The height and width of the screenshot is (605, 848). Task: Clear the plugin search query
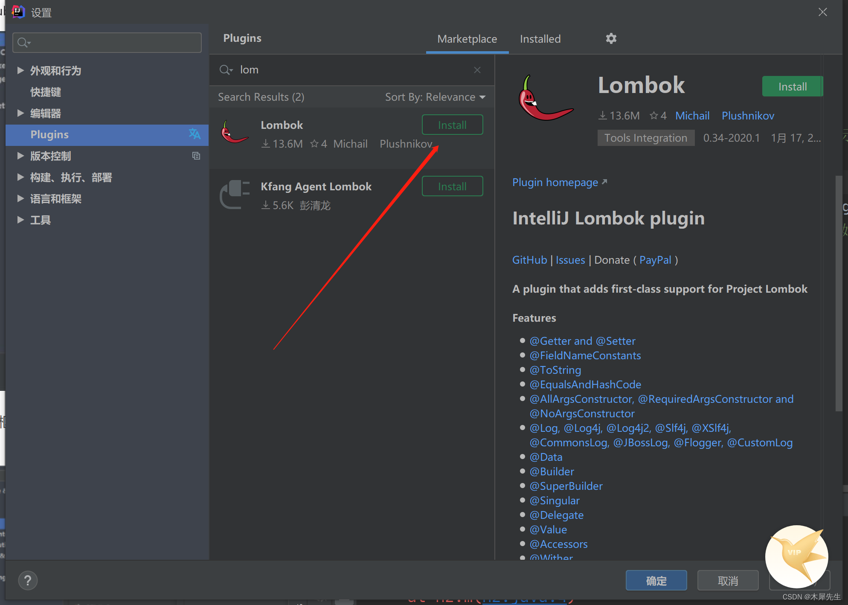(477, 70)
